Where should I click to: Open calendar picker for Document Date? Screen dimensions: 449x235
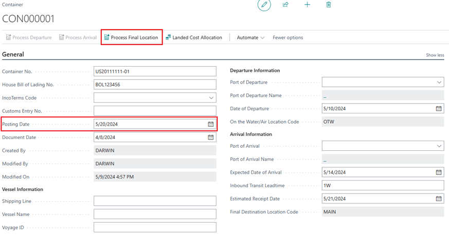pos(211,138)
